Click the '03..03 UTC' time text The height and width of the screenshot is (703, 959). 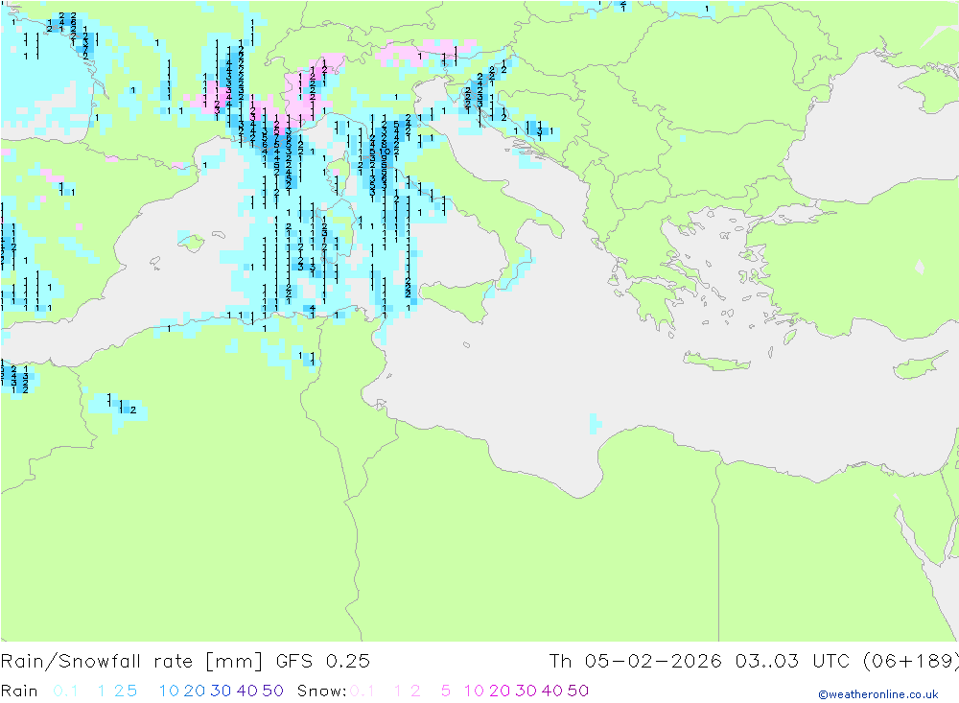[x=793, y=662]
